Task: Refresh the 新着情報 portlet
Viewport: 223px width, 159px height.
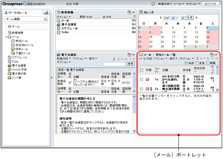Action: coord(134,16)
